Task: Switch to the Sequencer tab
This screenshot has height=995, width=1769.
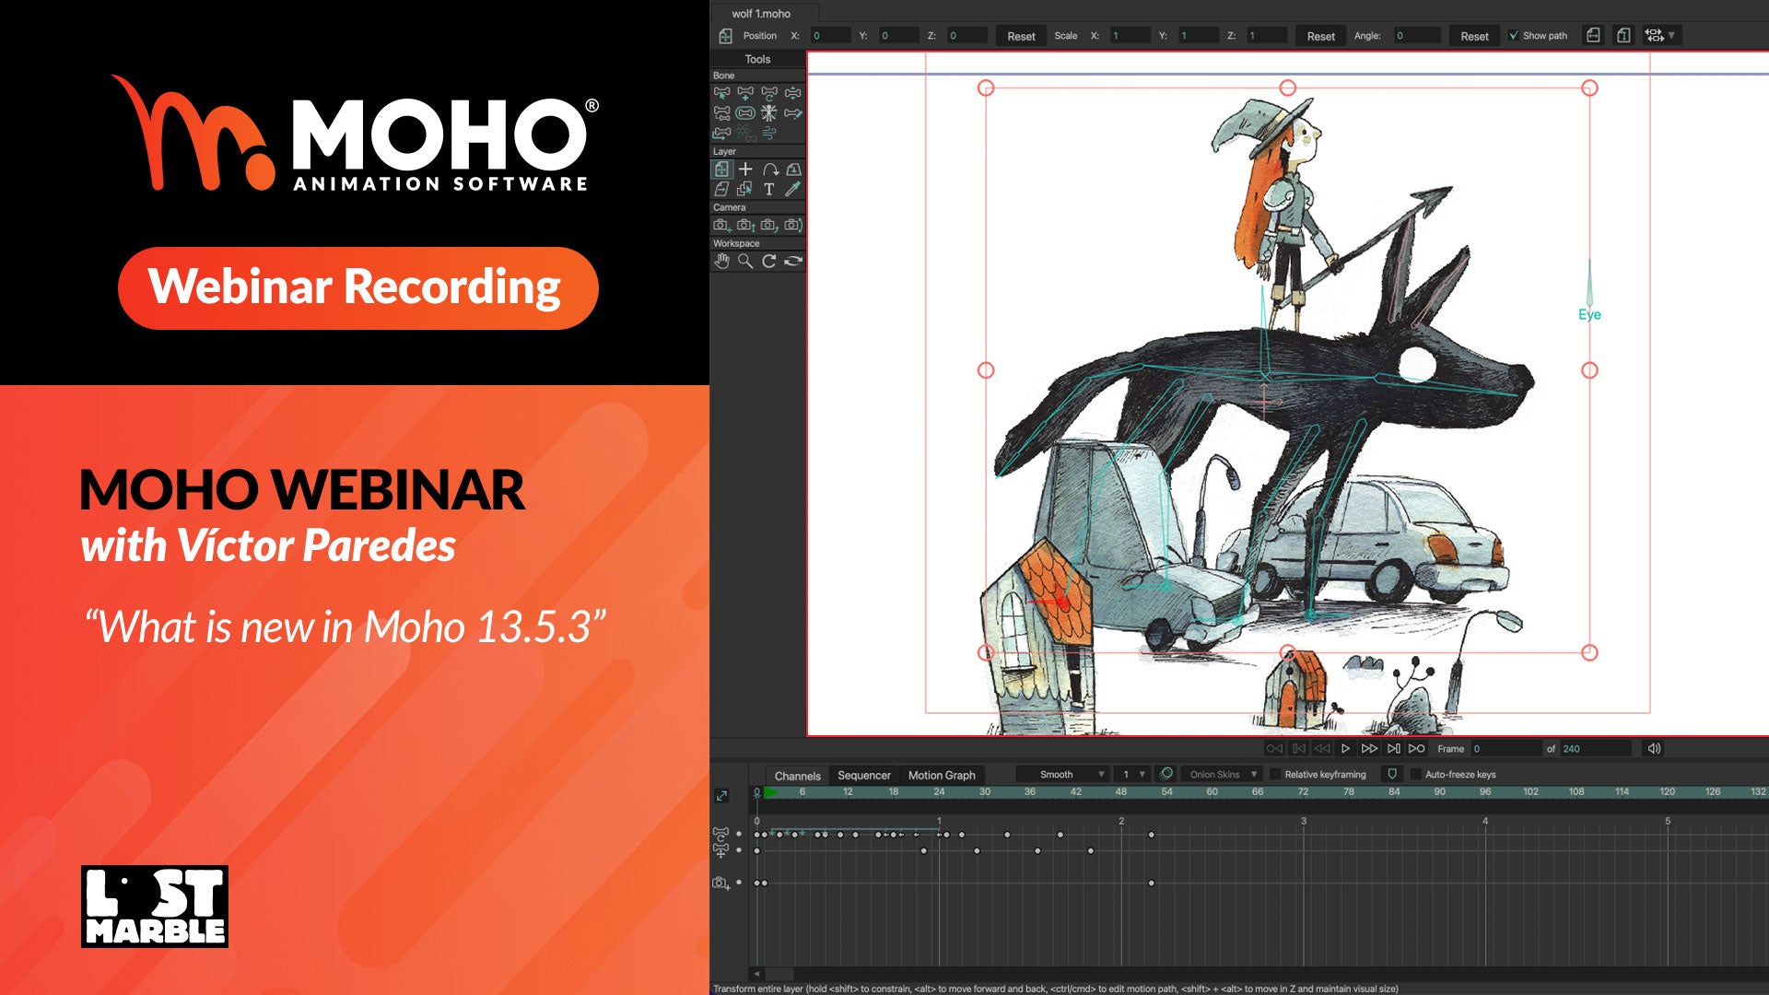Action: coord(863,776)
